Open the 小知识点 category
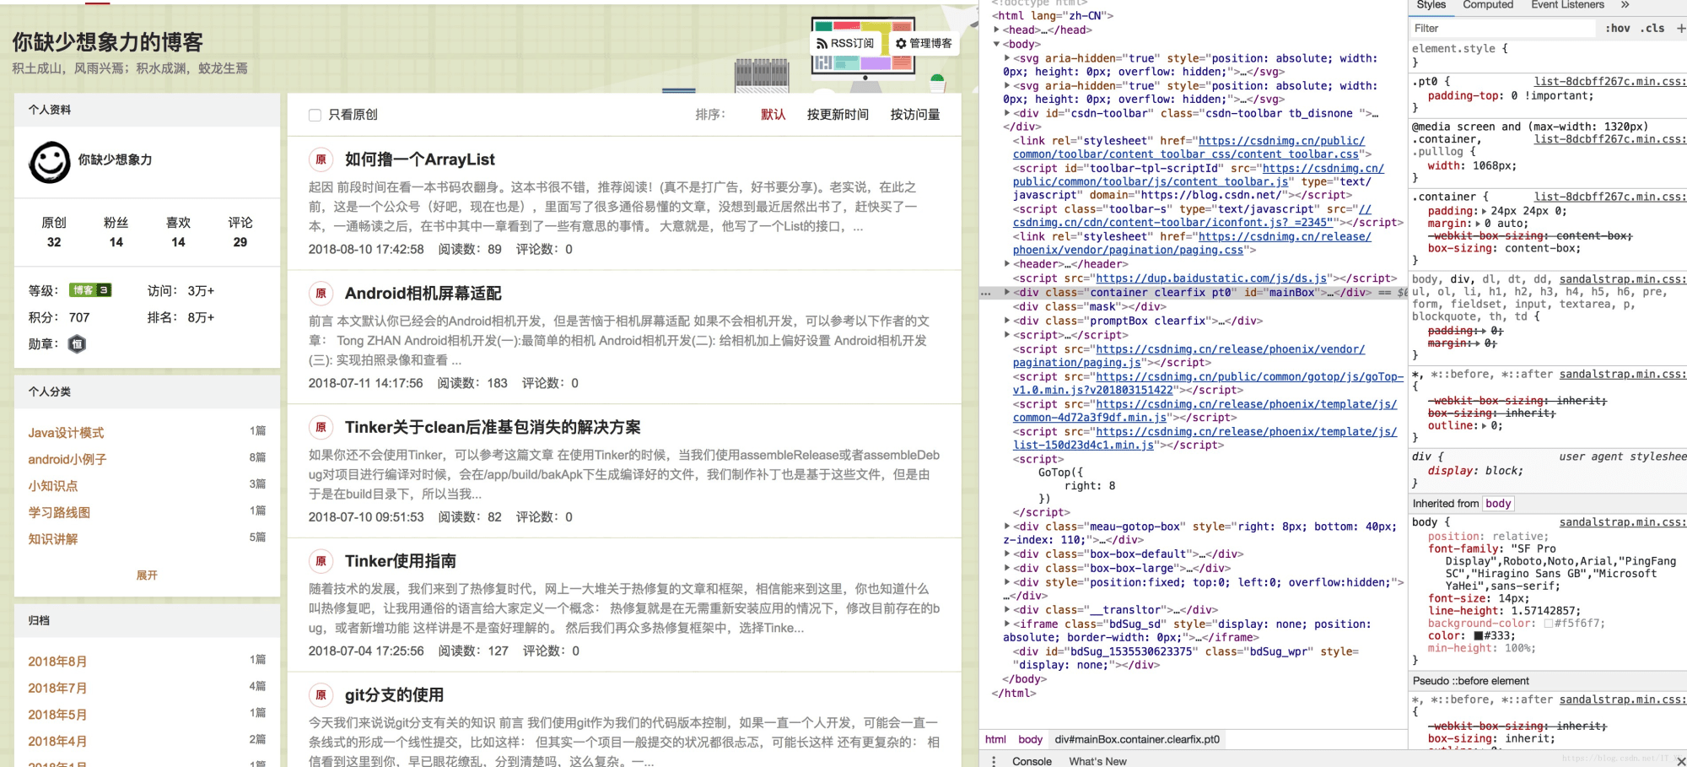This screenshot has width=1687, height=767. click(x=53, y=486)
